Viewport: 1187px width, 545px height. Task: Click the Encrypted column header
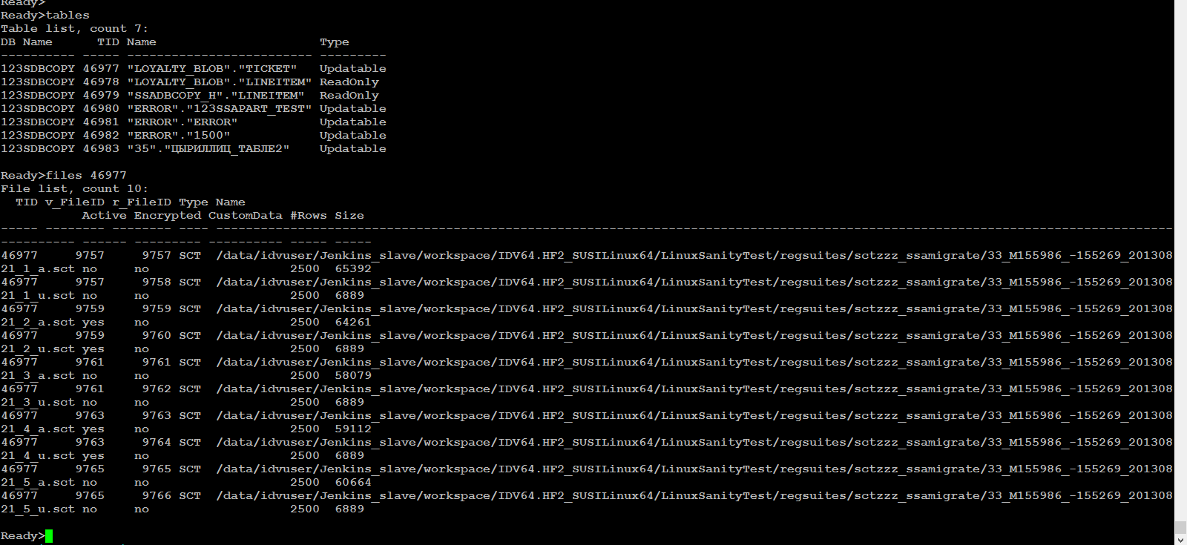point(167,216)
